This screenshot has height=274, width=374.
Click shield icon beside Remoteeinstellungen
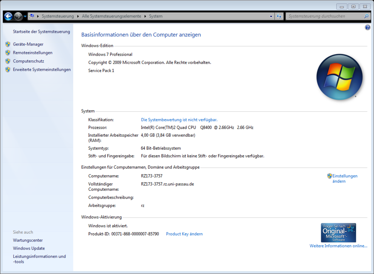(8, 53)
